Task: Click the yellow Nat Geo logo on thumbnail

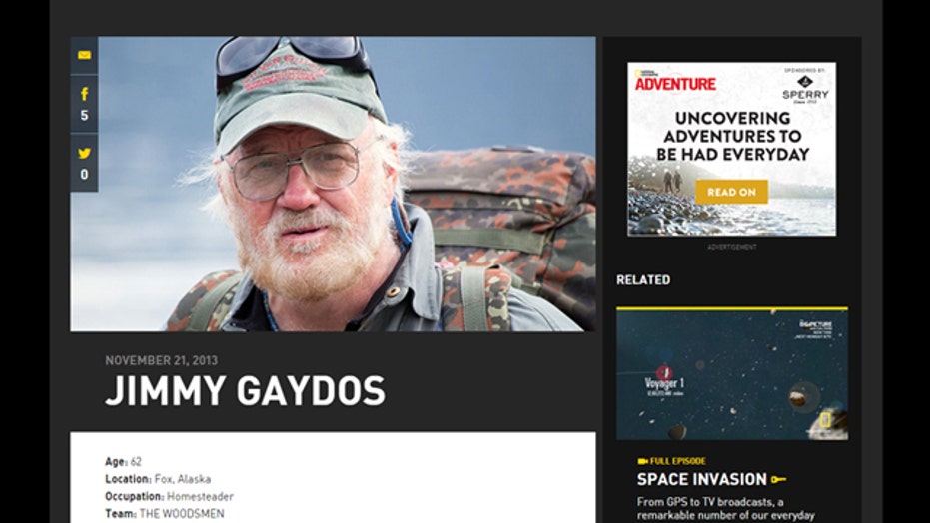Action: click(x=825, y=420)
